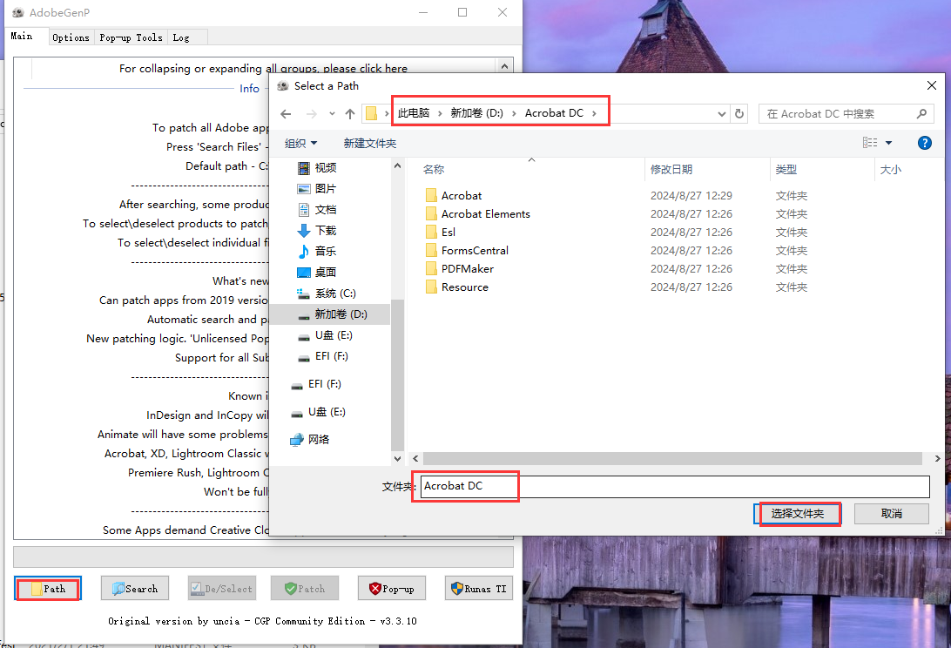Click the De/Select icon
This screenshot has width=951, height=648.
221,588
